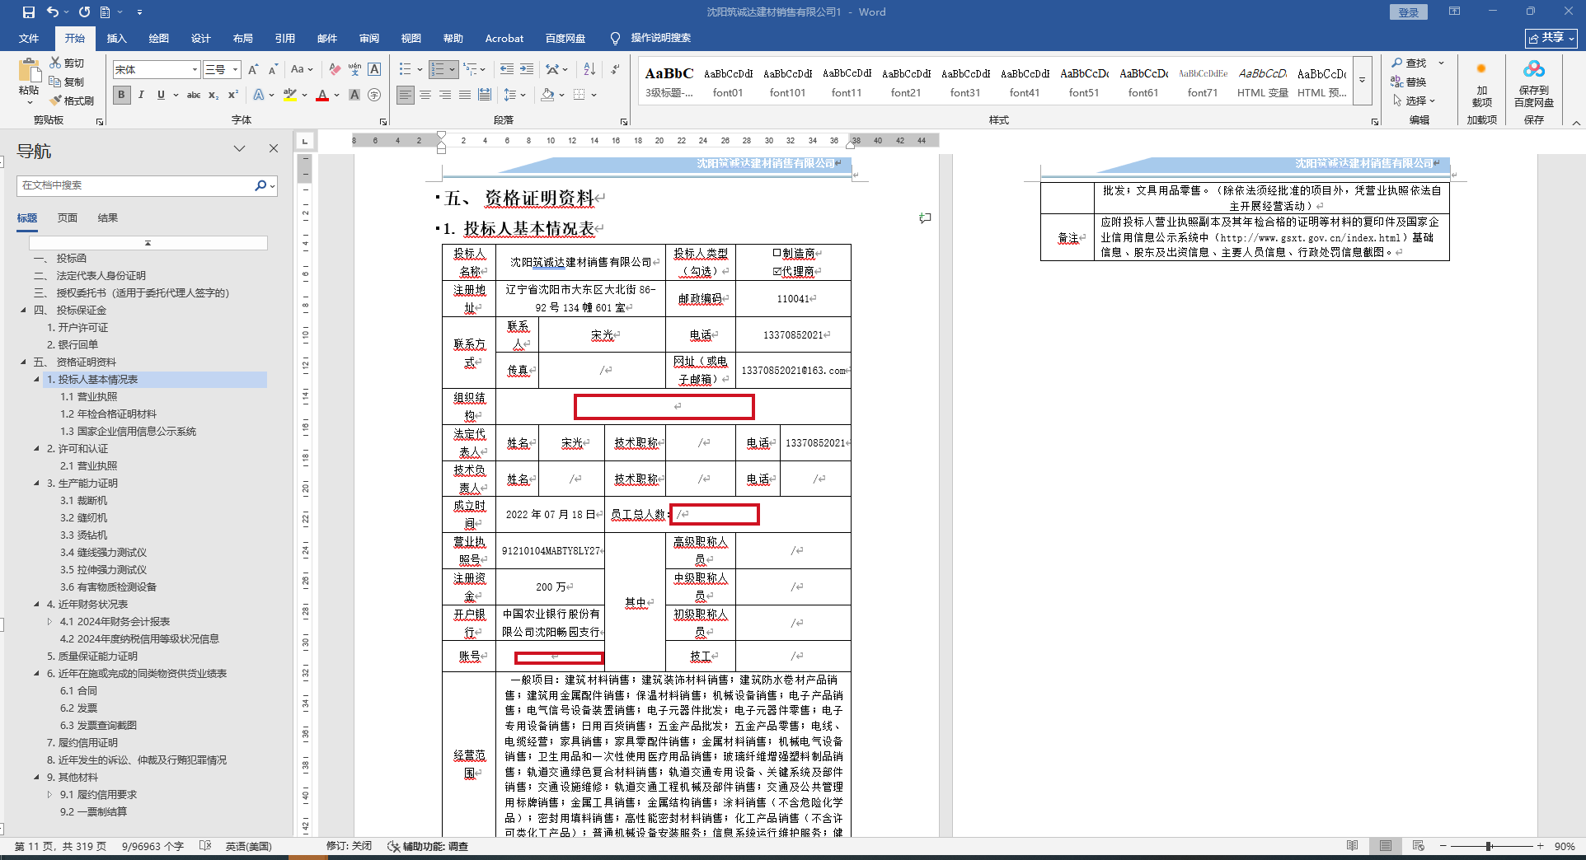Image resolution: width=1586 pixels, height=860 pixels.
Task: Apply strikethrough formatting
Action: (x=194, y=95)
